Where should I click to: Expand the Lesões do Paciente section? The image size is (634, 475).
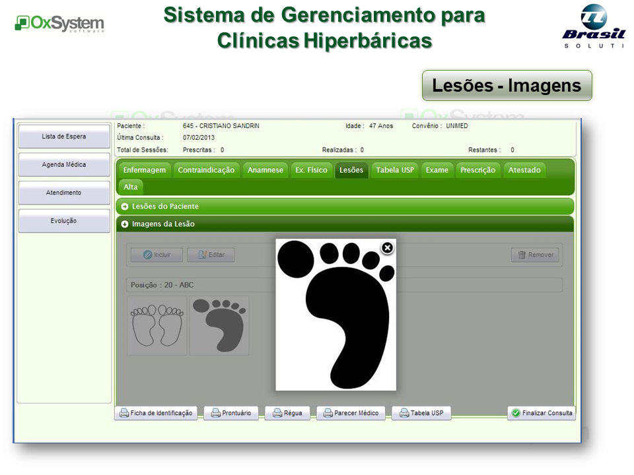125,206
